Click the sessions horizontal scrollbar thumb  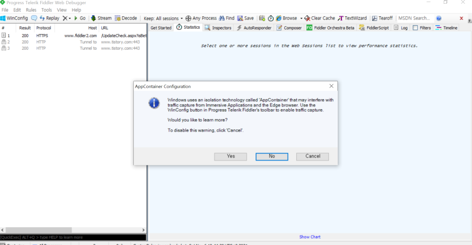coord(38,230)
